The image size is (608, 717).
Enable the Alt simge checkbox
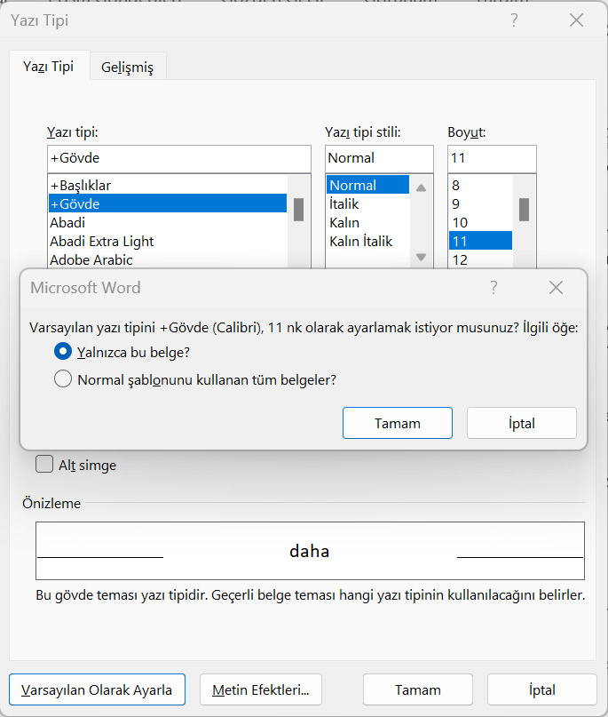pos(44,464)
